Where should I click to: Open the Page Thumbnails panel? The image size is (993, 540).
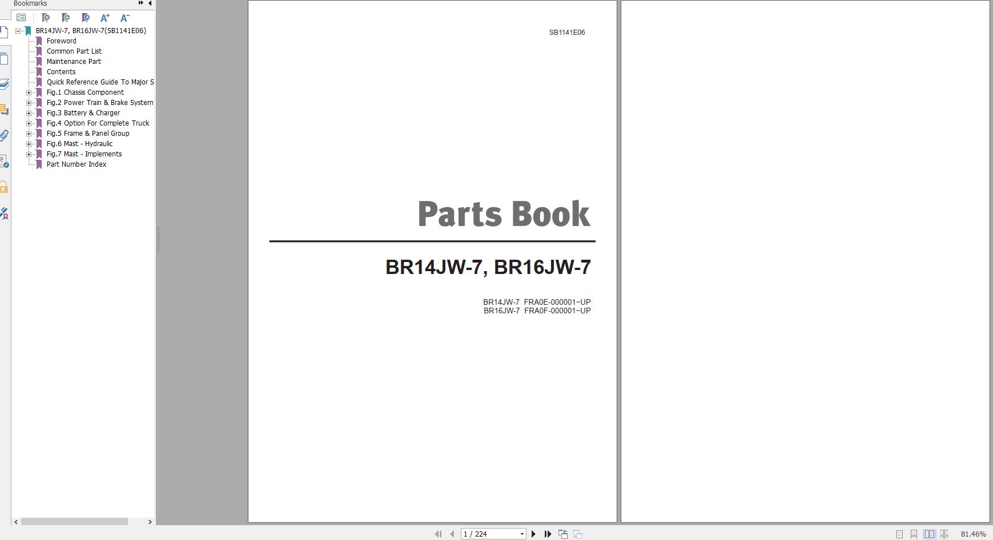(6, 59)
